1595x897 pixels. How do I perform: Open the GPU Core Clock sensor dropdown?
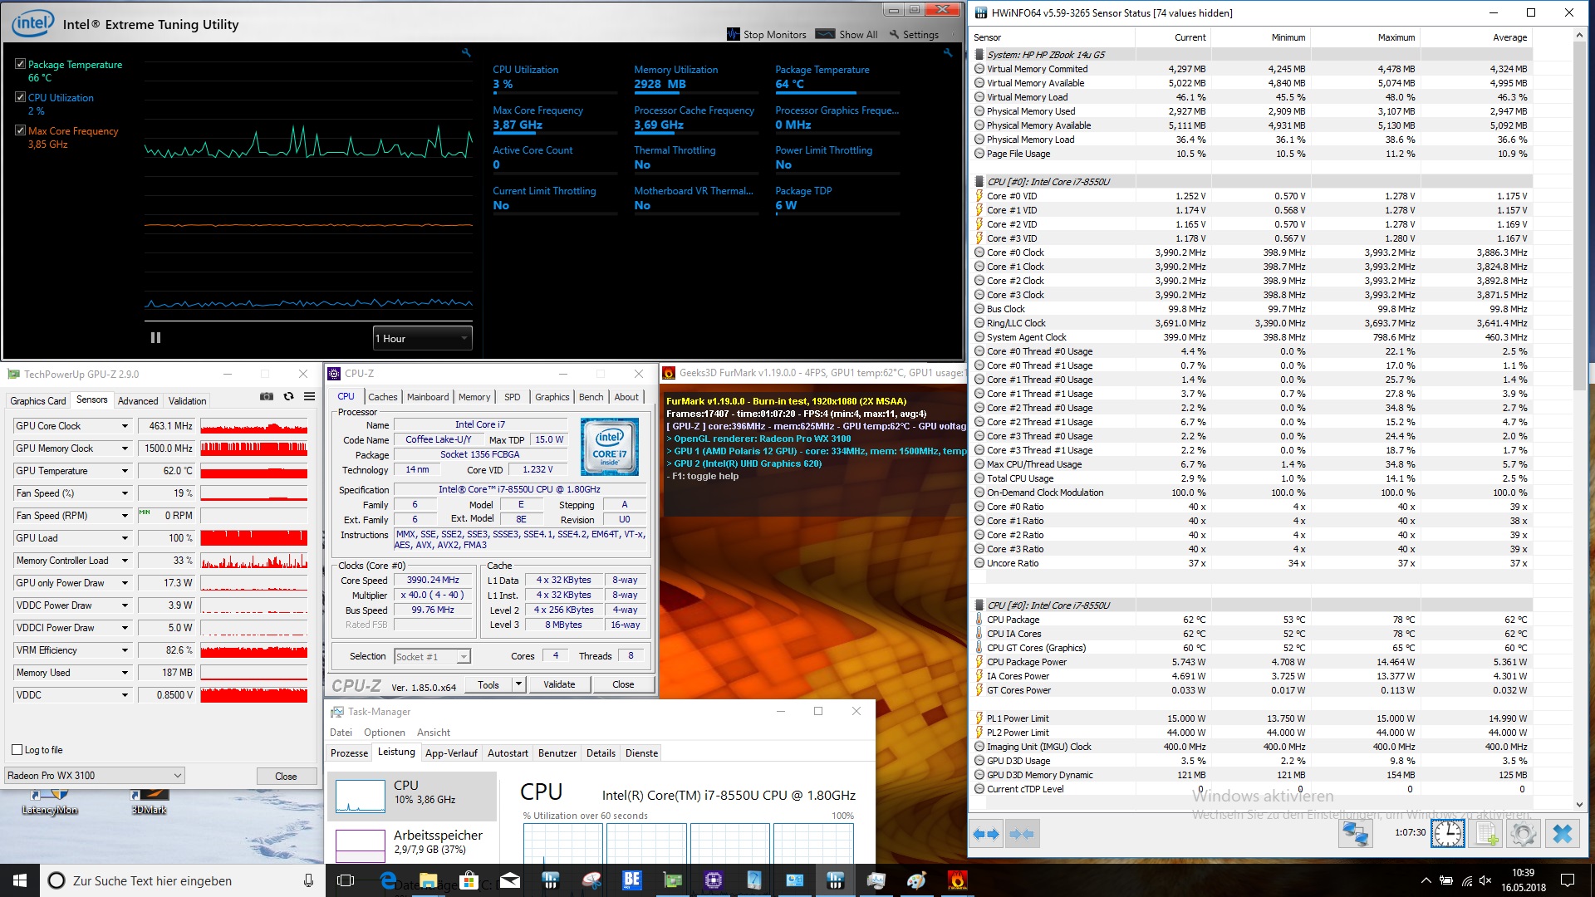(x=125, y=426)
